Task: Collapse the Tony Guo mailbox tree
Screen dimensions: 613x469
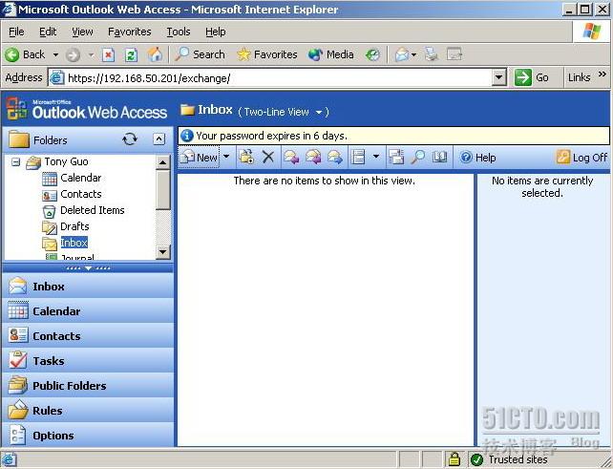Action: pyautogui.click(x=15, y=161)
